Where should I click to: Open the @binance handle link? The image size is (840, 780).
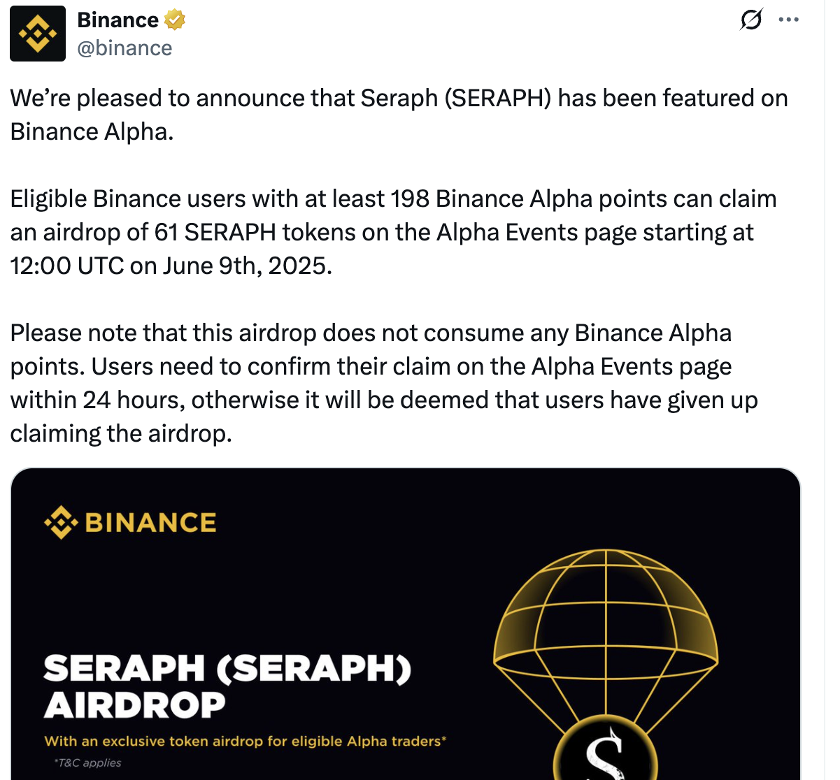tap(124, 48)
